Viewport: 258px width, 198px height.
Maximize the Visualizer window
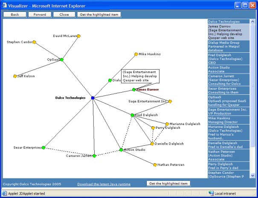click(245, 6)
